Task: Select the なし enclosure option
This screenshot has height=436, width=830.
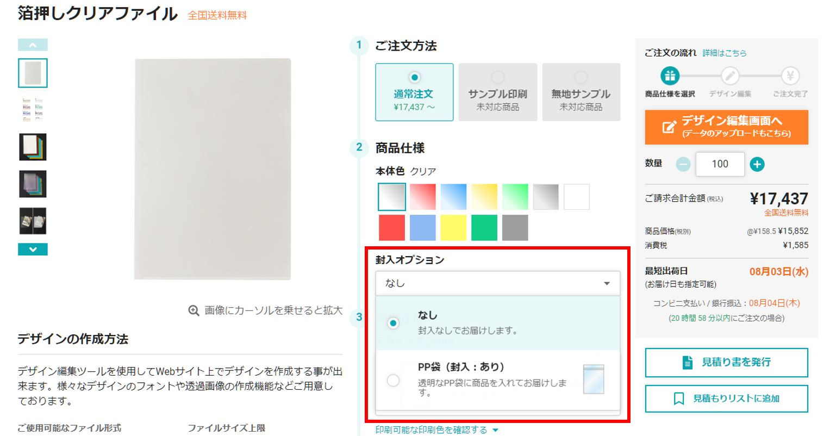Action: click(498, 322)
